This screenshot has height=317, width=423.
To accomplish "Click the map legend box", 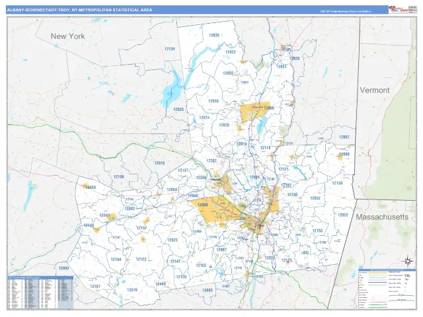I will [x=387, y=289].
